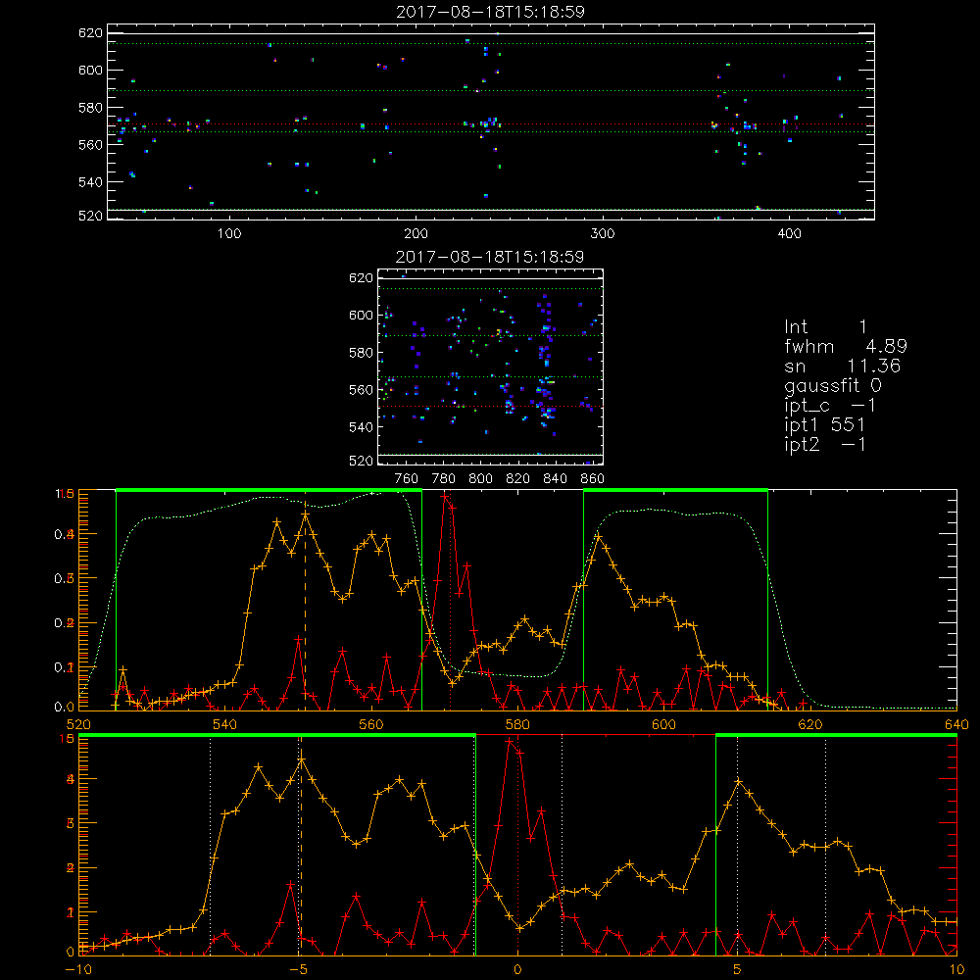Image resolution: width=980 pixels, height=980 pixels.
Task: Select the 'ipt1 551' readout line
Action: tap(825, 425)
